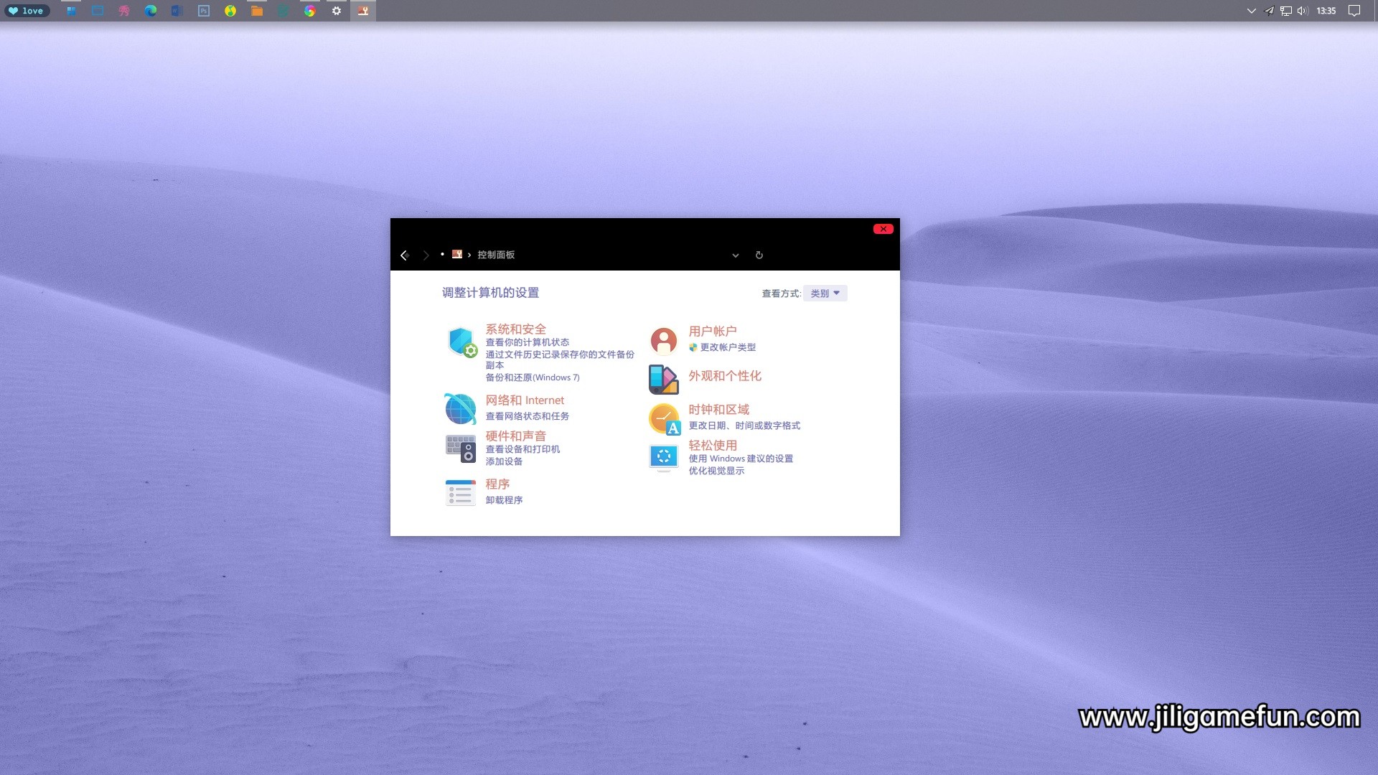1378x775 pixels.
Task: Launch Microsoft Edge from the taskbar
Action: (151, 11)
